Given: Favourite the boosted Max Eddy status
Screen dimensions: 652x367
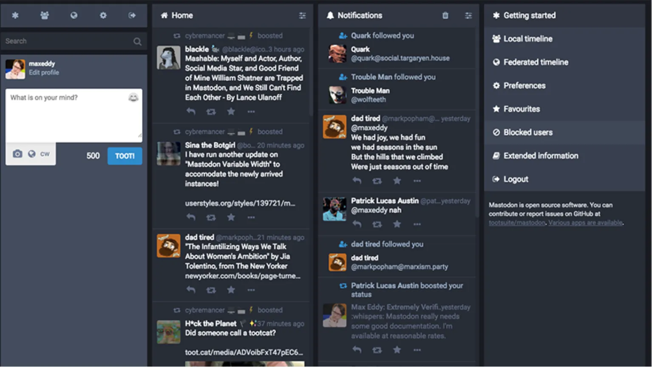Looking at the screenshot, I should (x=397, y=350).
